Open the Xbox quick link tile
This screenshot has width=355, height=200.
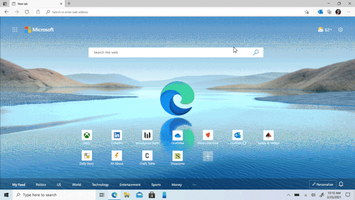pos(87,135)
